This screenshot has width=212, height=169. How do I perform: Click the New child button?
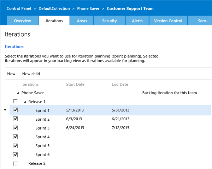(31, 74)
